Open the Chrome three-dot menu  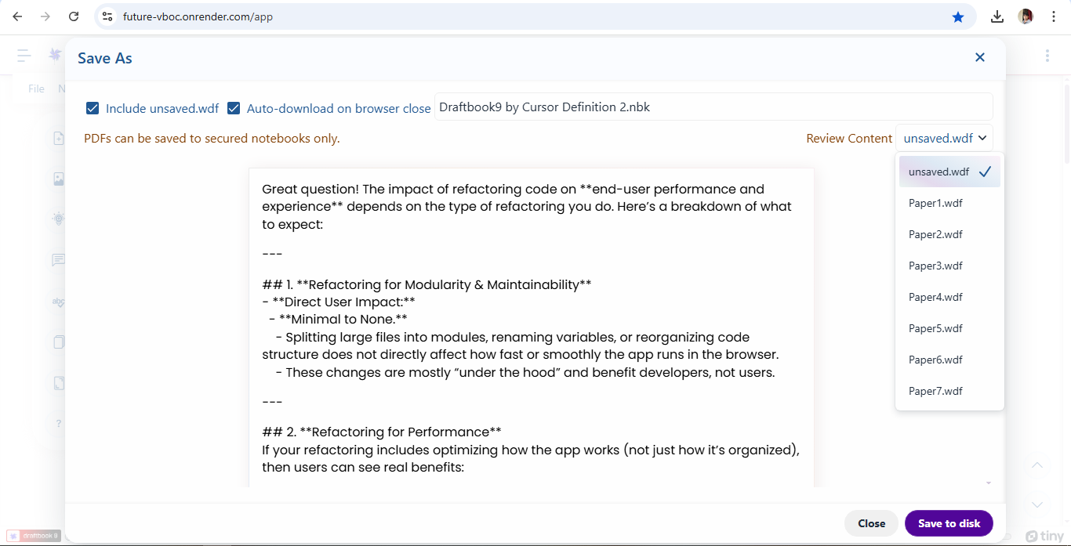coord(1054,16)
